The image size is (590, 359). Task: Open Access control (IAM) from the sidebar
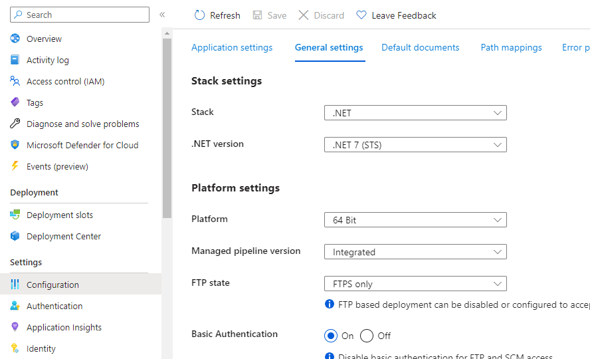65,81
